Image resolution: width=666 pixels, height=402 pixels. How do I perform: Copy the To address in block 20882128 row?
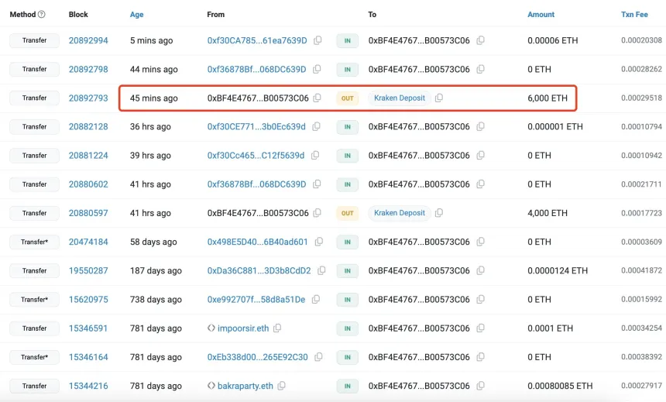click(481, 127)
